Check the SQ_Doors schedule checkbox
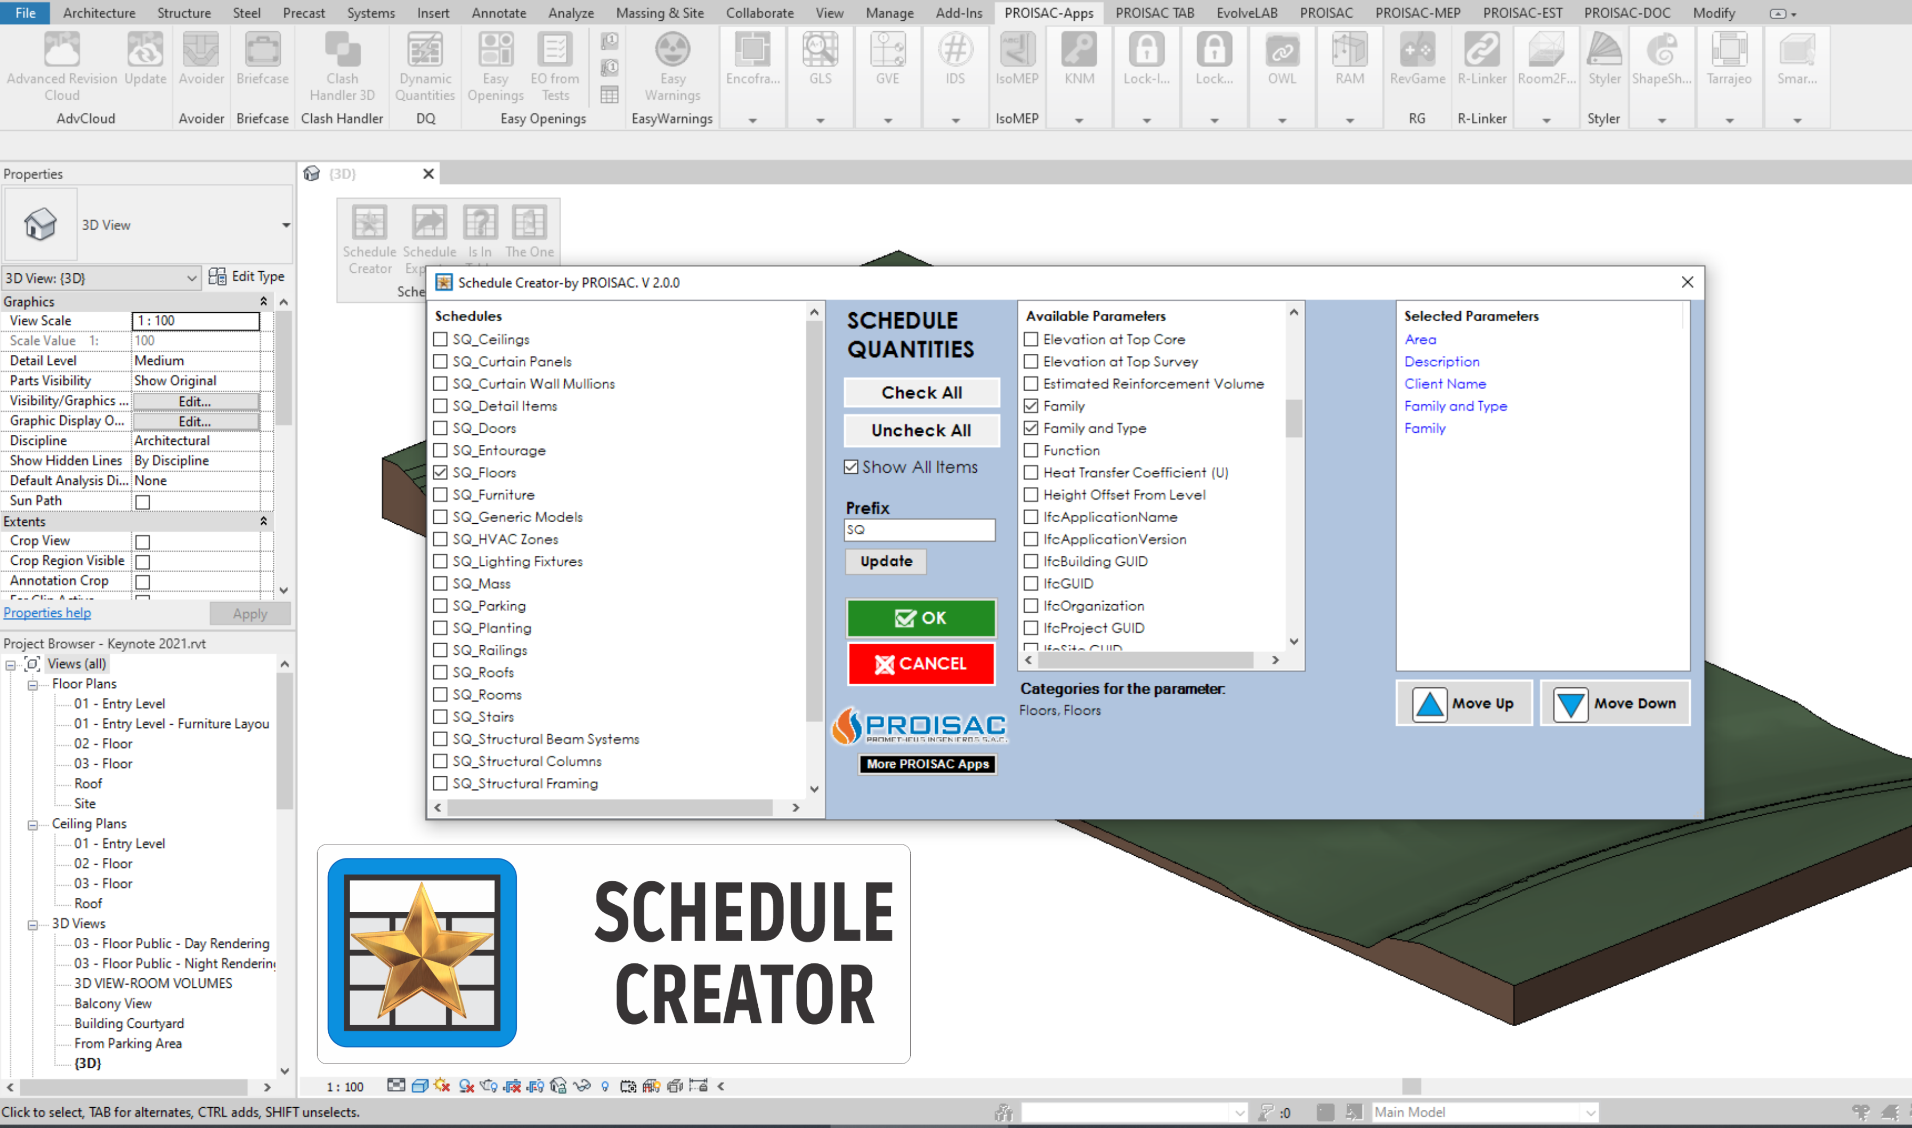Screen dimensions: 1912x1128 [440, 428]
